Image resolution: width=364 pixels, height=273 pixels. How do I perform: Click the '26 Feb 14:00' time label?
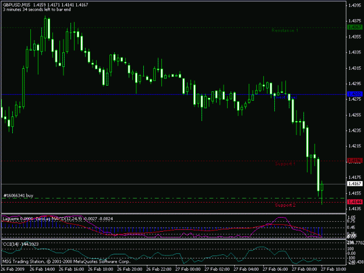pos(43,270)
